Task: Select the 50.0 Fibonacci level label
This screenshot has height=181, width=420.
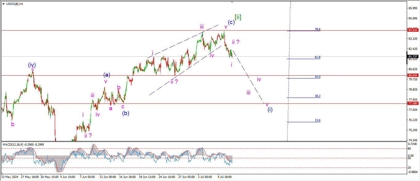Action: (x=318, y=77)
